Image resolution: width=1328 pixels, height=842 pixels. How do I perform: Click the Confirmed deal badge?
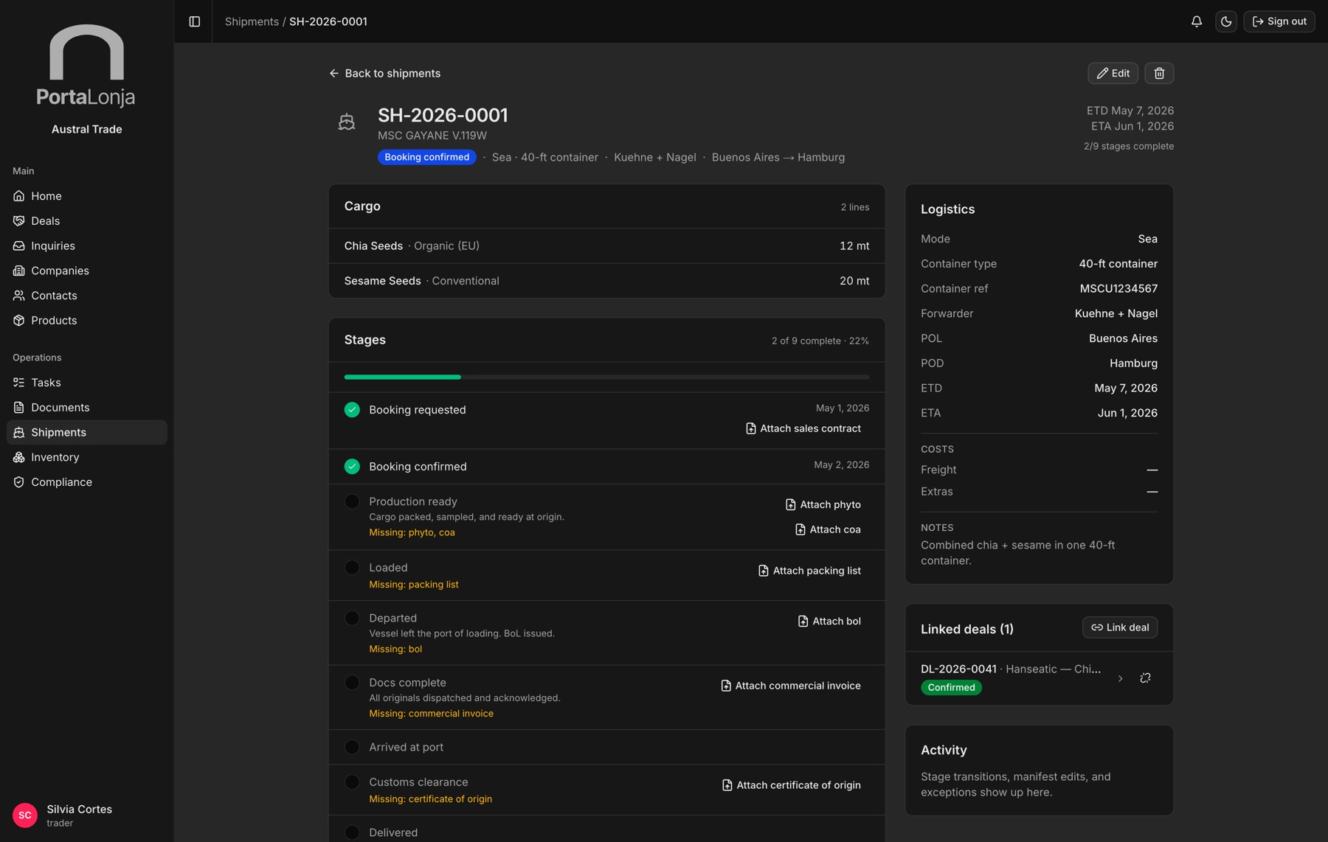(x=951, y=688)
